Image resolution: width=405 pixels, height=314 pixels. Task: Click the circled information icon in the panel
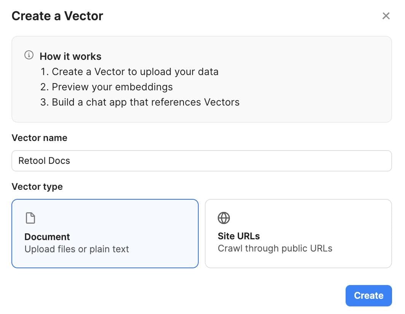tap(29, 55)
